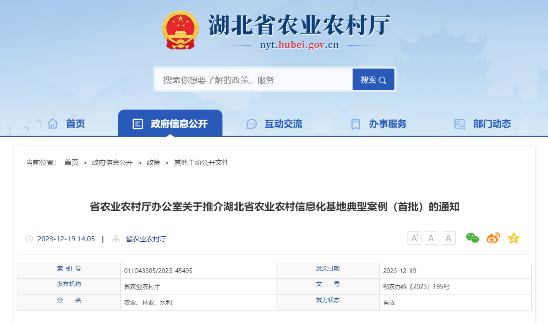The image size is (548, 323).
Task: Open the 政策 breadcrumb link
Action: [x=153, y=163]
